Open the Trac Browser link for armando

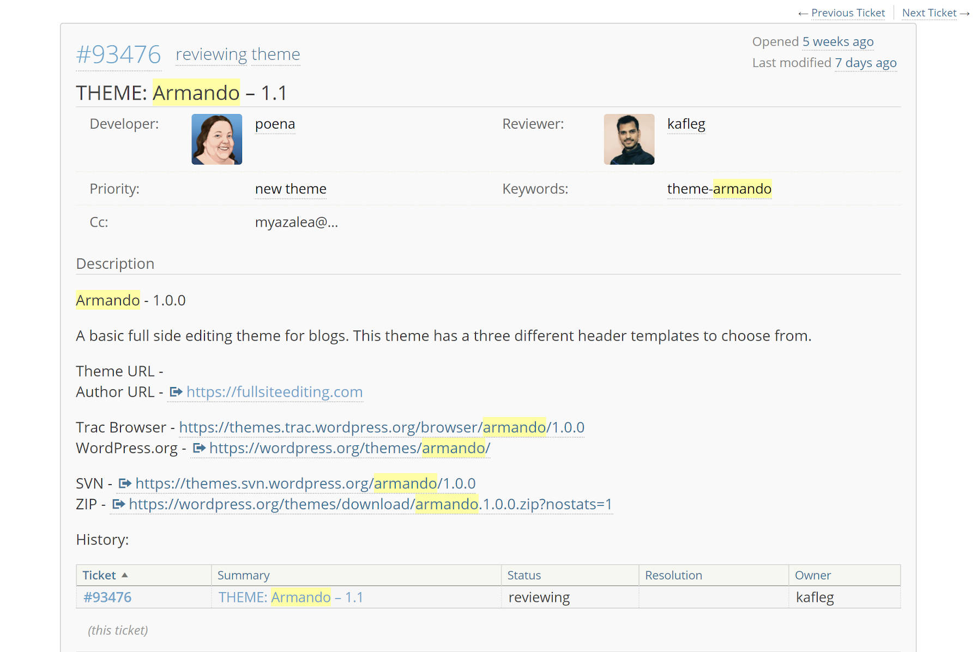381,427
